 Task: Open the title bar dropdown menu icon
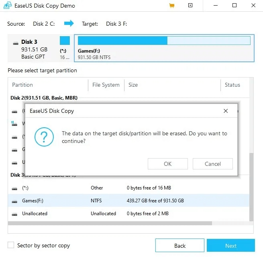(190, 6)
